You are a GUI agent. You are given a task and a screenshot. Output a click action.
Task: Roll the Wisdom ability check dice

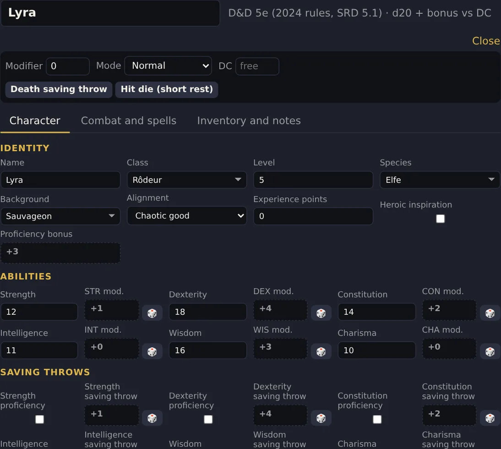click(x=321, y=351)
